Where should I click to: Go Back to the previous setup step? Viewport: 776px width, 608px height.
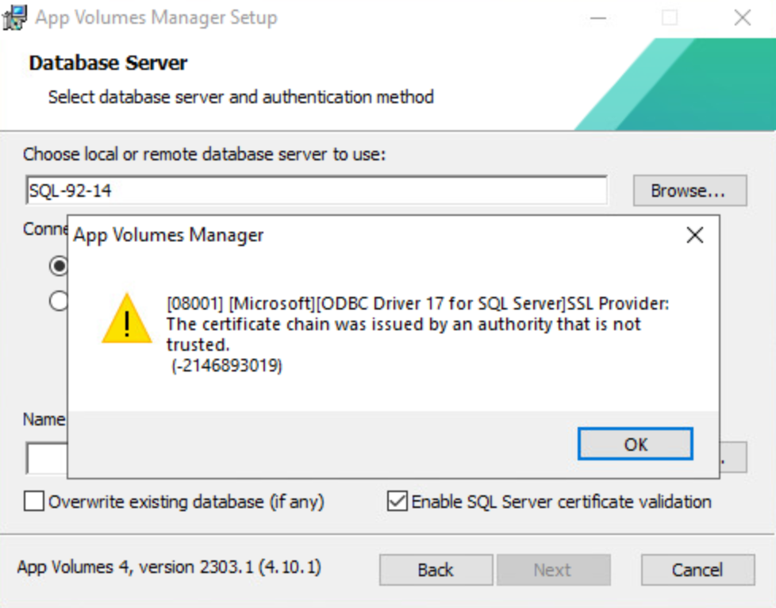[x=436, y=570]
